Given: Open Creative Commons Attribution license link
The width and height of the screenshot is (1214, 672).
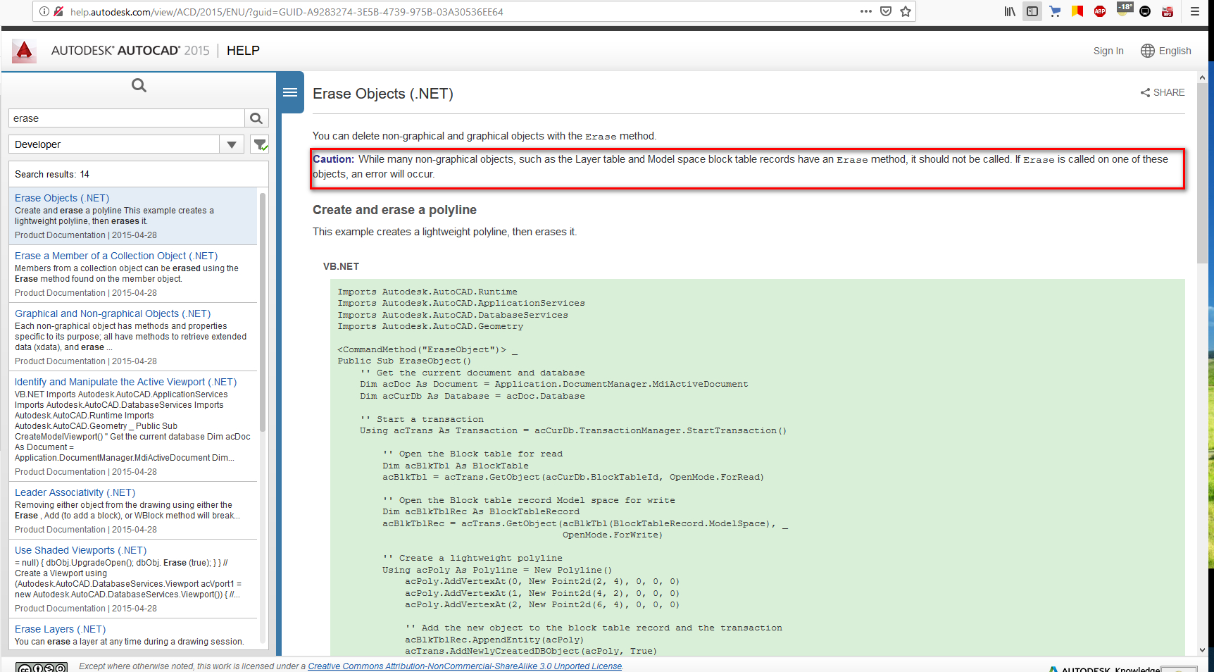Looking at the screenshot, I should 465,666.
